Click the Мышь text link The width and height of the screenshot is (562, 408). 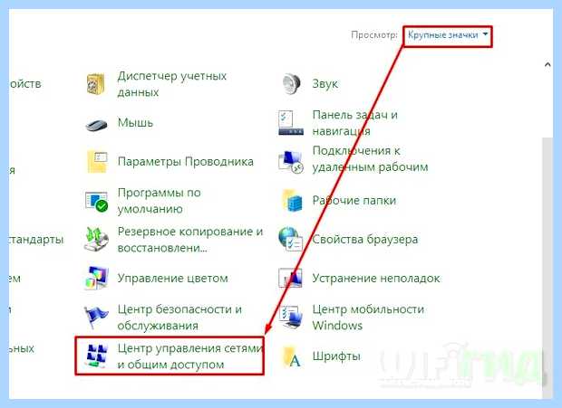tap(135, 123)
